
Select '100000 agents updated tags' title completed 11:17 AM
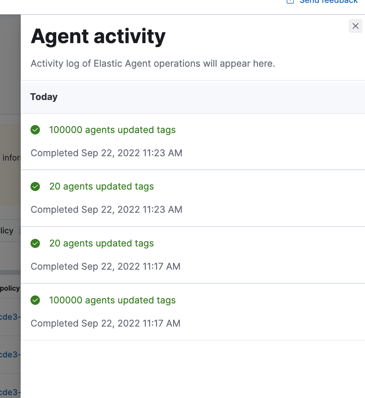112,300
